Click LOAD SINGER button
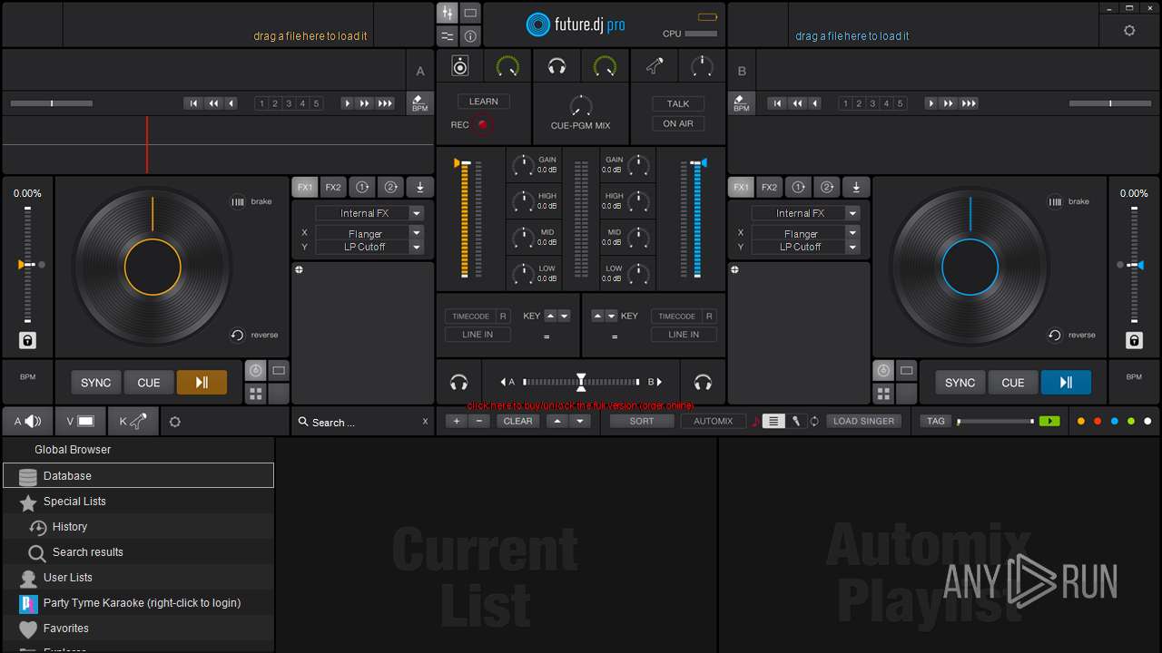Screen dimensions: 1162x653 [864, 421]
